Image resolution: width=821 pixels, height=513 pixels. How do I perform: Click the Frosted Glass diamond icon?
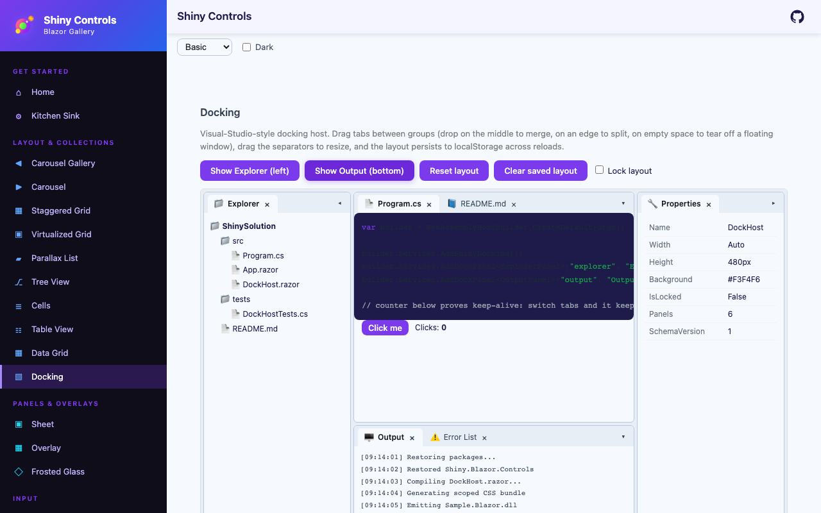pyautogui.click(x=19, y=472)
